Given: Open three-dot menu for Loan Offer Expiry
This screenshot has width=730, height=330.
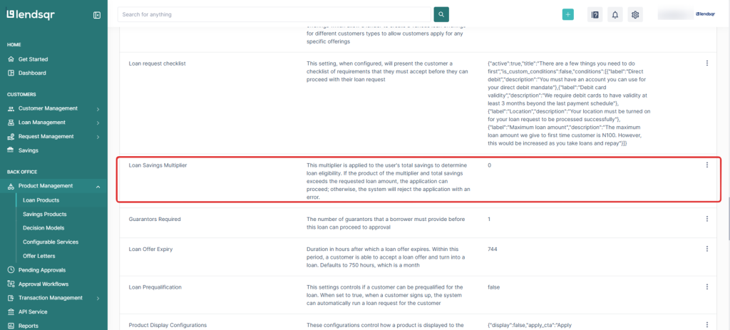Looking at the screenshot, I should [x=706, y=249].
